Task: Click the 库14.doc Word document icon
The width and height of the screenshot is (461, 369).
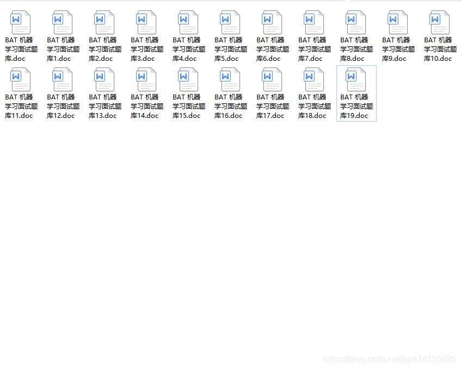Action: point(146,79)
